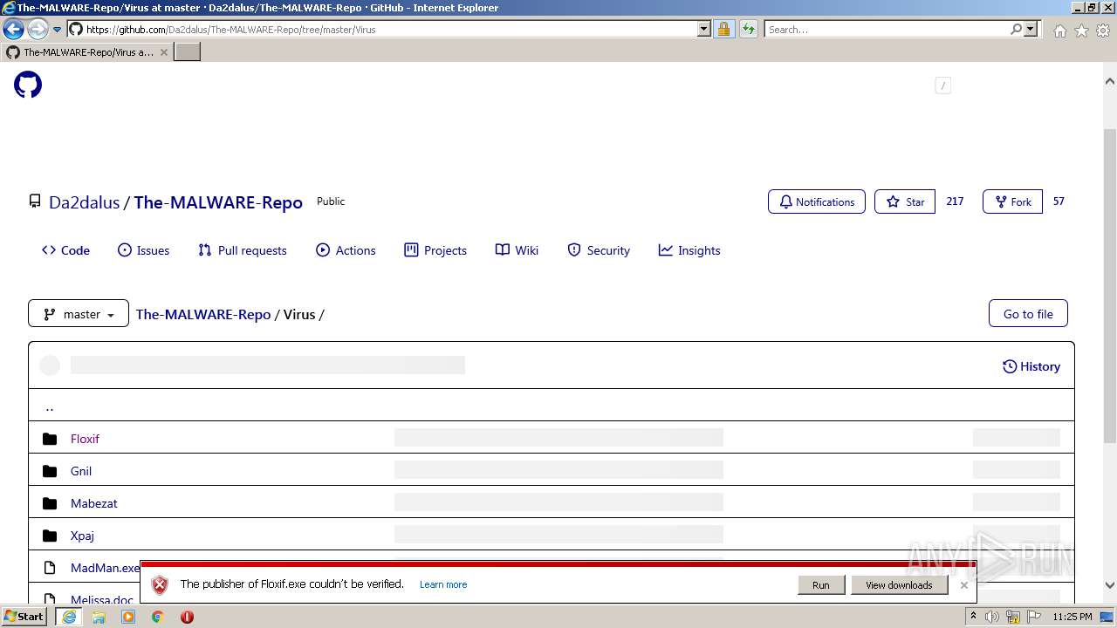The width and height of the screenshot is (1117, 628).
Task: Click the MadMan.exe file link
Action: [105, 568]
